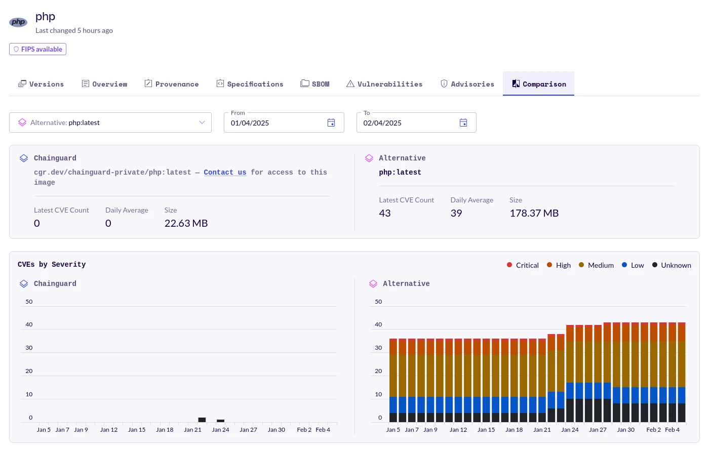Click the FIPS available badge
The height and width of the screenshot is (453, 711).
click(37, 49)
